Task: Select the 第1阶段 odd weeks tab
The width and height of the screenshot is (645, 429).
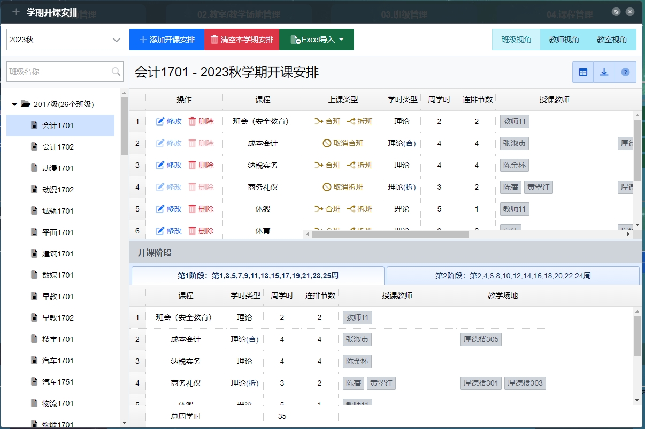Action: tap(258, 276)
